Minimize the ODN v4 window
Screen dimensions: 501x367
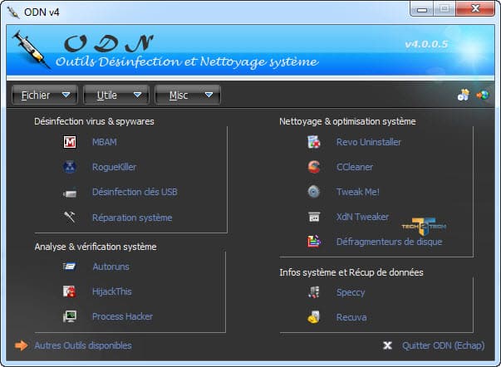tap(422, 8)
